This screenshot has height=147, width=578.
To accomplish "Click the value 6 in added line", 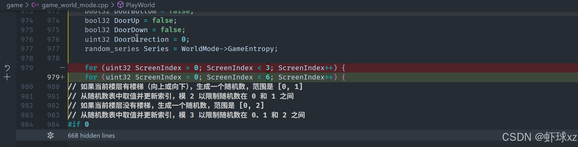I will point(267,77).
